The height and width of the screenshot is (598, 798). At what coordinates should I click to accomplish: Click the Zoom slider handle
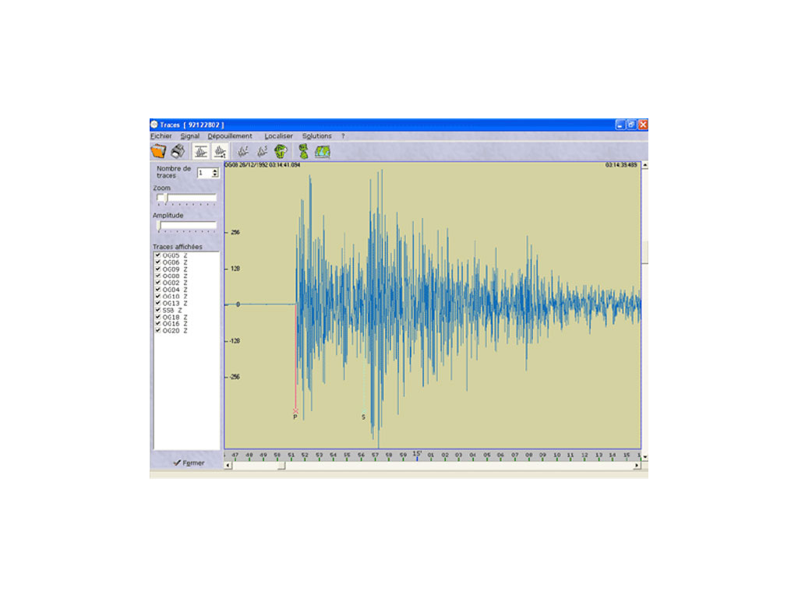point(161,198)
